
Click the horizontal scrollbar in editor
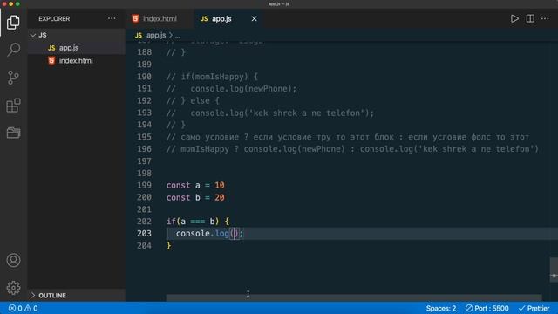click(354, 297)
